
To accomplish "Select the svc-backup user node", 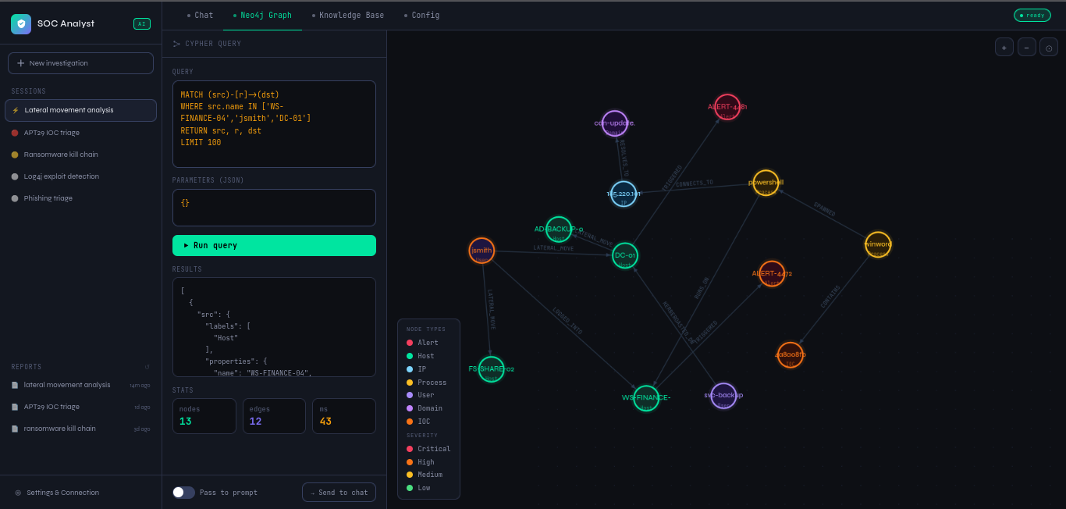I will 723,396.
